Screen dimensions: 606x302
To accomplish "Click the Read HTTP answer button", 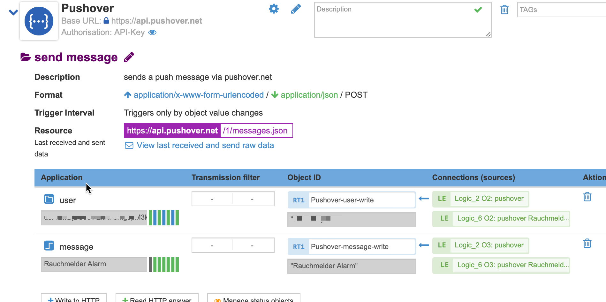I will [157, 298].
